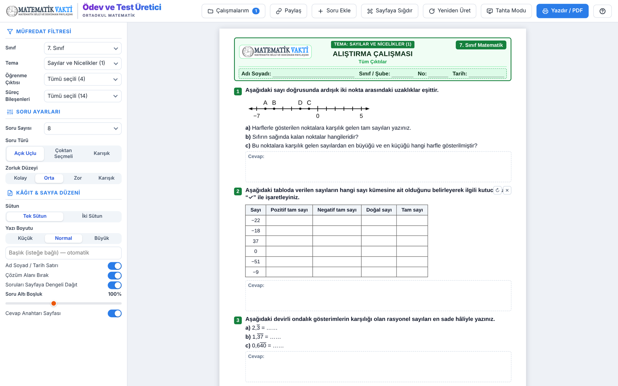Click the Soru Altı Boşluk slider handle
618x386 pixels.
pyautogui.click(x=53, y=303)
